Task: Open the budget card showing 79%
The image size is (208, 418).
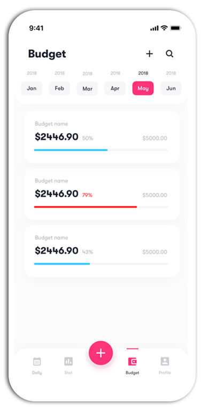Action: point(102,194)
